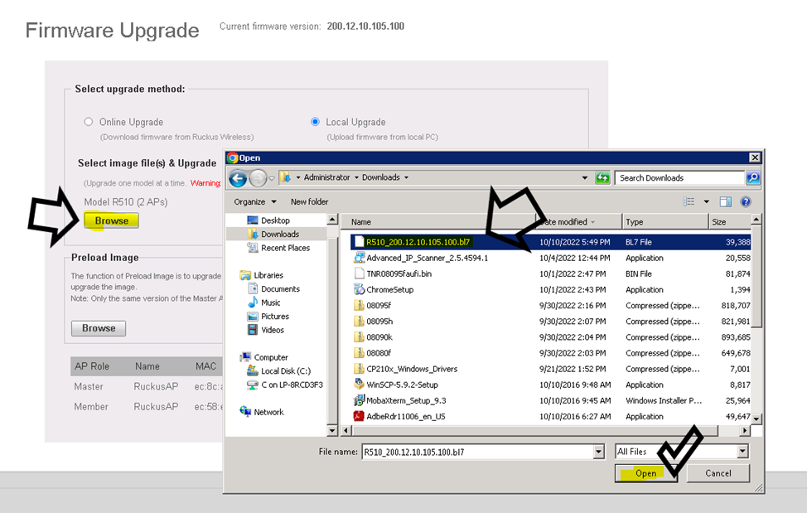Select the Online Upgrade radio button
Screen dimensions: 807x513
[89, 122]
